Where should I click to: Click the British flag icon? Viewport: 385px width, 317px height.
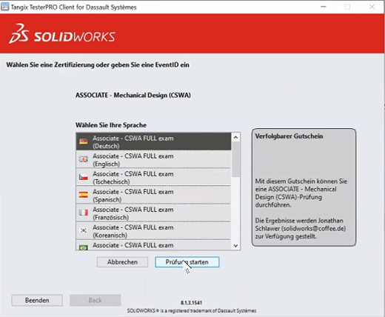[84, 159]
